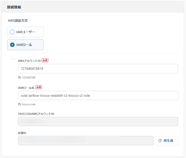186x158 pixels.
Task: Click the 外部ID read-only field
Action: point(86,141)
